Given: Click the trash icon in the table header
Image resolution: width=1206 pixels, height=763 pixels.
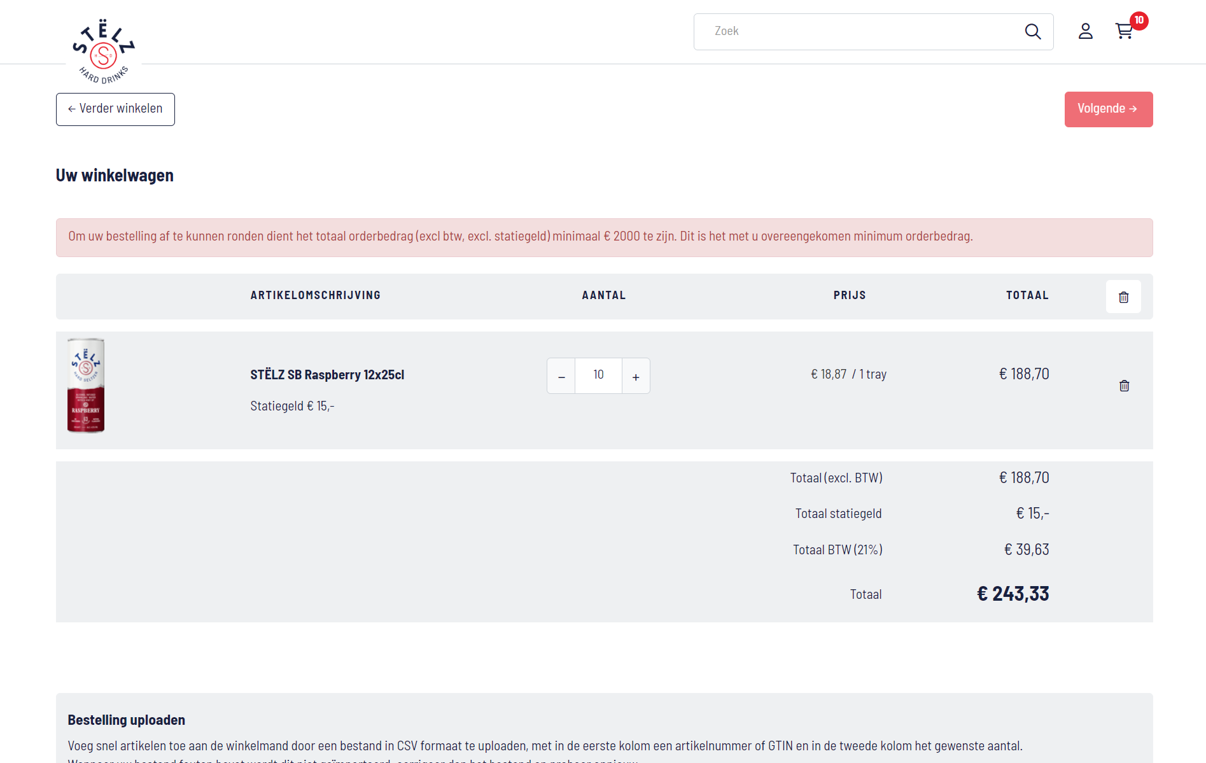Looking at the screenshot, I should click(1123, 297).
